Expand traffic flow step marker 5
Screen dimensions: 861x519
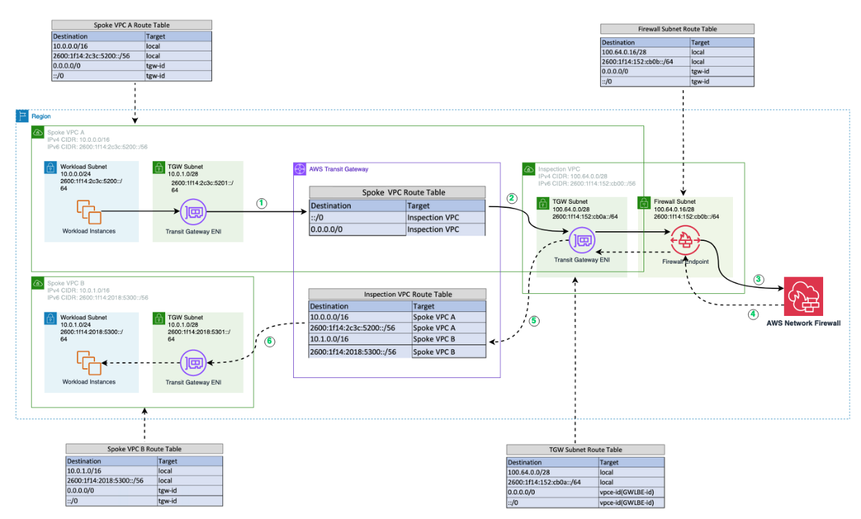pos(533,321)
